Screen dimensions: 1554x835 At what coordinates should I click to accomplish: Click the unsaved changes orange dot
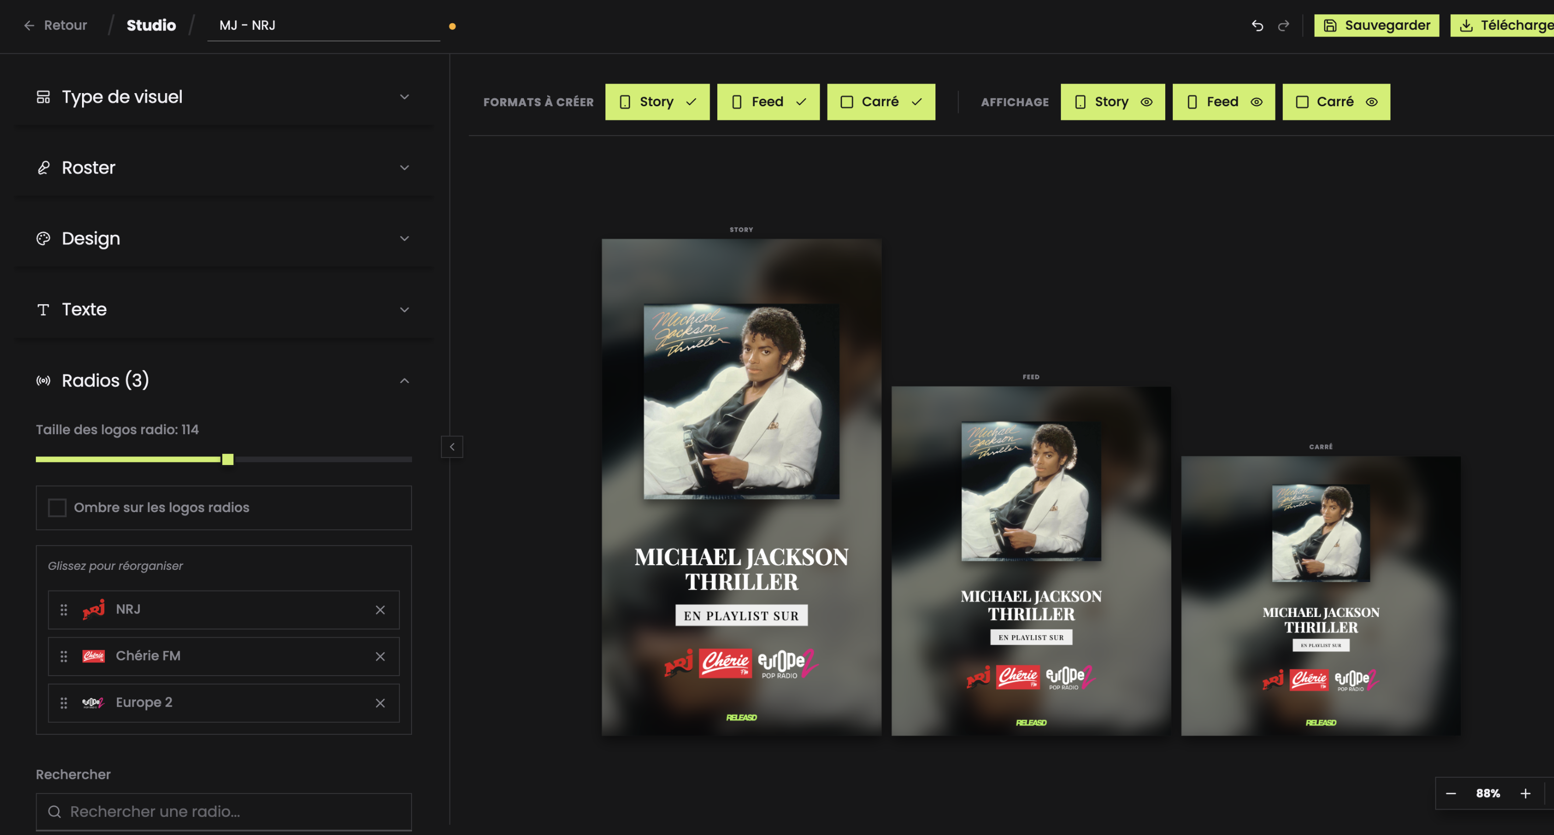click(x=453, y=26)
